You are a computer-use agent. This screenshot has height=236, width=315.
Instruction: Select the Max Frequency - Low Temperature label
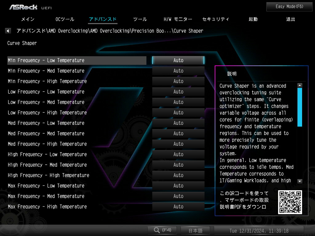pos(46,186)
